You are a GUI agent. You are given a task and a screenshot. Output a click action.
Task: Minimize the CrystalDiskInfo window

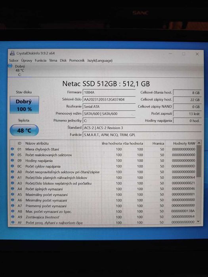click(x=170, y=53)
